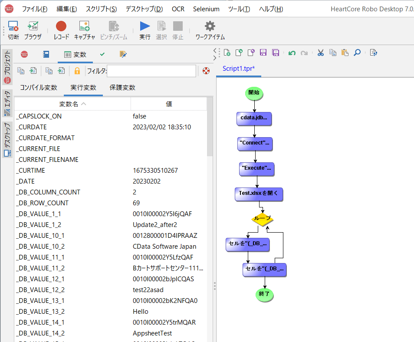Select the 実行変数 tab
Viewport: 414px width, 342px height.
[83, 88]
